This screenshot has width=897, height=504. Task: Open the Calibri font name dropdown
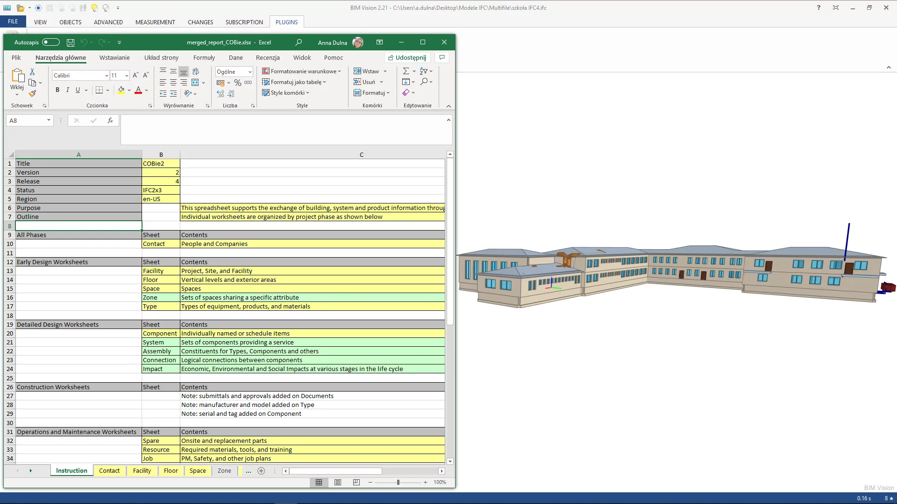107,76
